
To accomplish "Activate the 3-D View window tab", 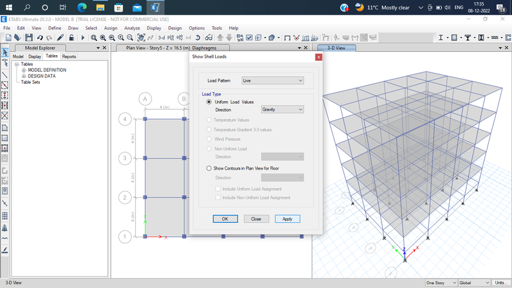I will coord(337,48).
